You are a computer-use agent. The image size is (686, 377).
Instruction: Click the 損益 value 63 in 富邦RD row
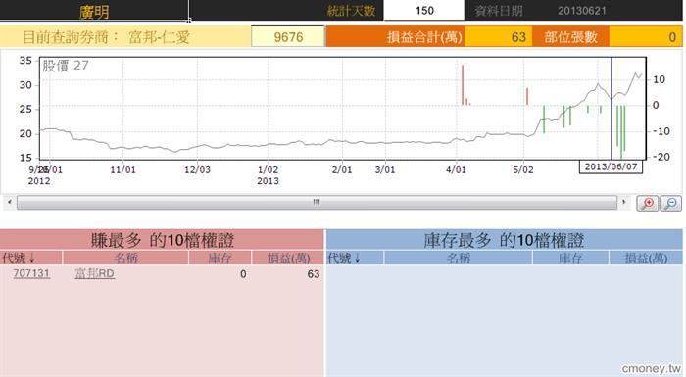(x=314, y=274)
